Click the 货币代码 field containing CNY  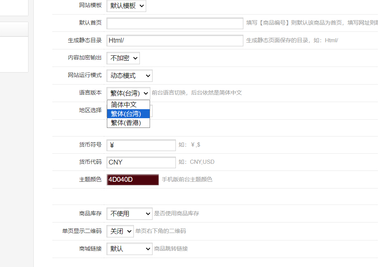tap(141, 162)
